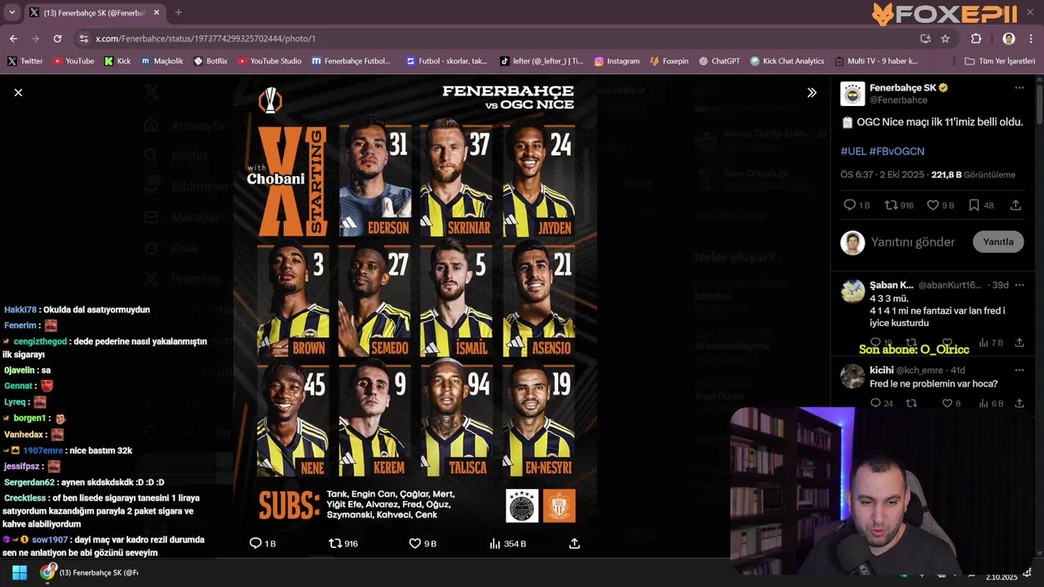Open the Tüm Yer İşaretleri bookmarks folder
This screenshot has width=1044, height=587.
click(1000, 61)
